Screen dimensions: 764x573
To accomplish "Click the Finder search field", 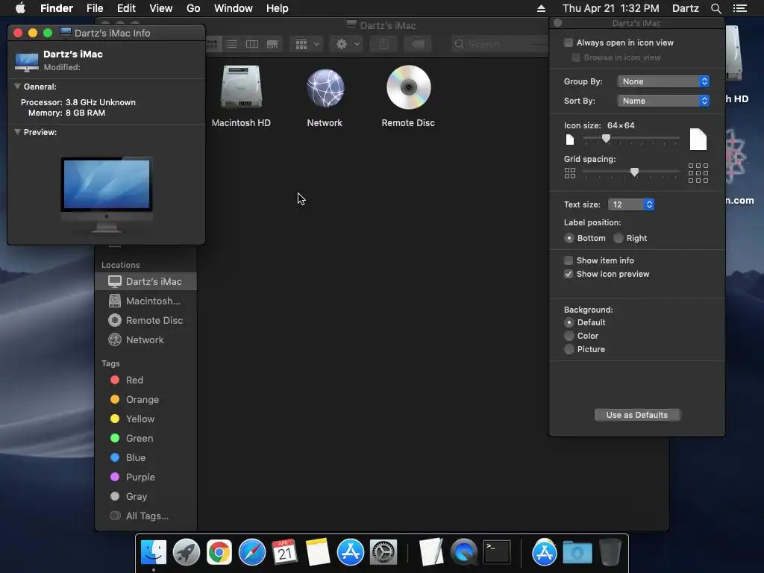I will click(499, 44).
